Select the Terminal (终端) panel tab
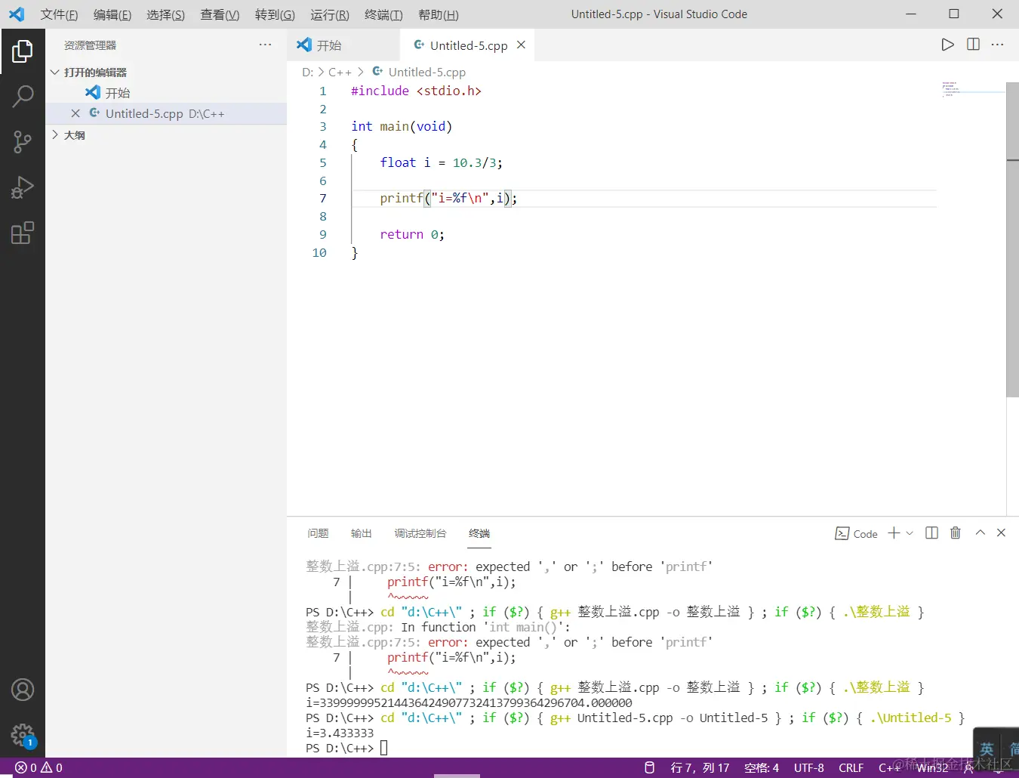This screenshot has width=1019, height=778. click(479, 533)
